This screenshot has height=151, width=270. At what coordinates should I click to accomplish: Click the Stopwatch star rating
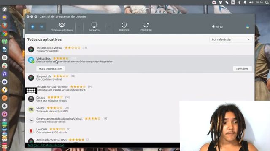click(x=61, y=76)
